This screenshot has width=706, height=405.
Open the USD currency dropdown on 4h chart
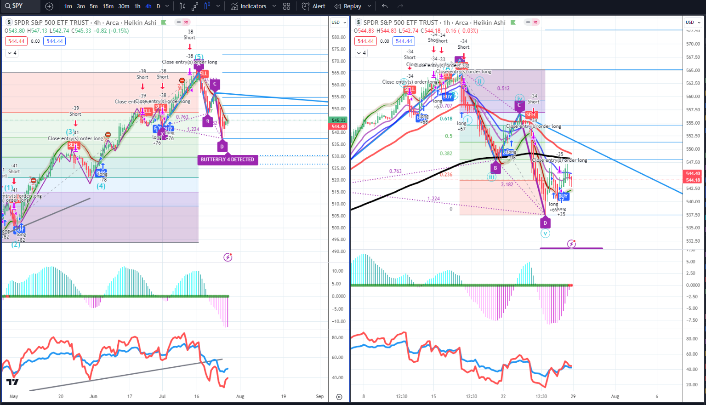click(x=339, y=22)
